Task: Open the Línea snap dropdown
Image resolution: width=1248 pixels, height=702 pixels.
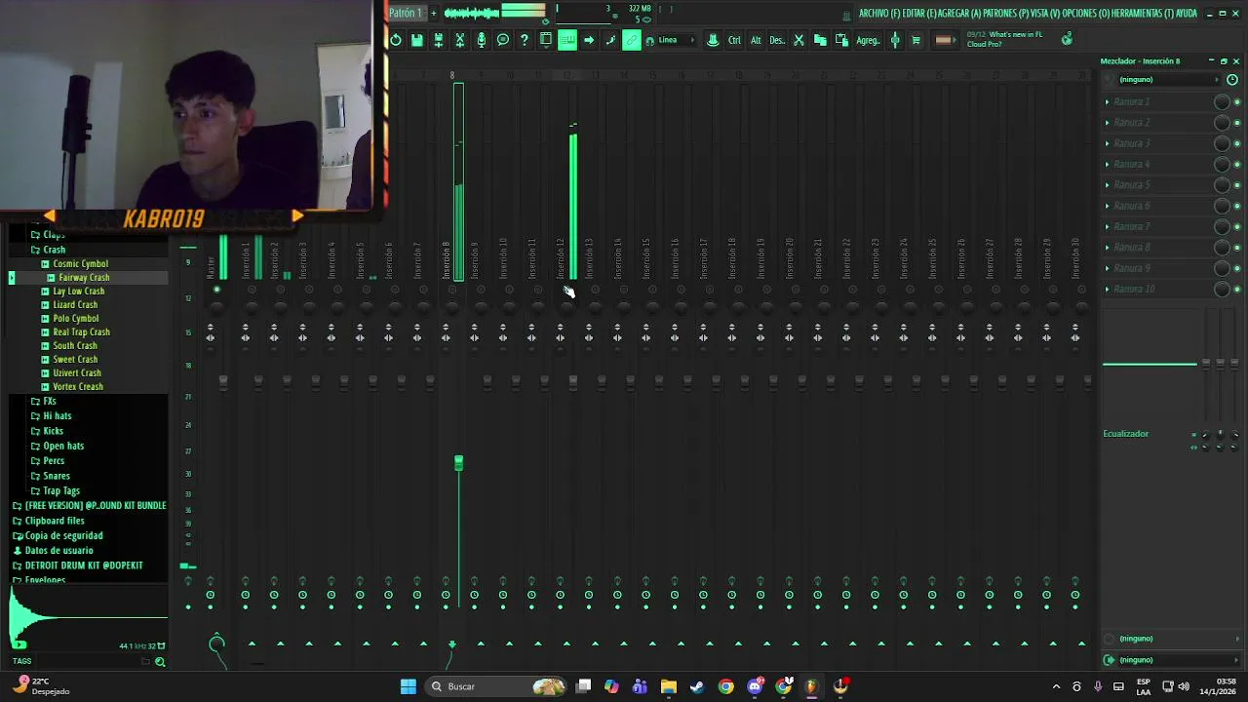Action: click(x=678, y=40)
